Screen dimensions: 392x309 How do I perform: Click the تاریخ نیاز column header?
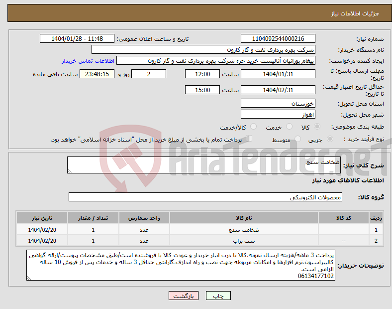pyautogui.click(x=42, y=218)
